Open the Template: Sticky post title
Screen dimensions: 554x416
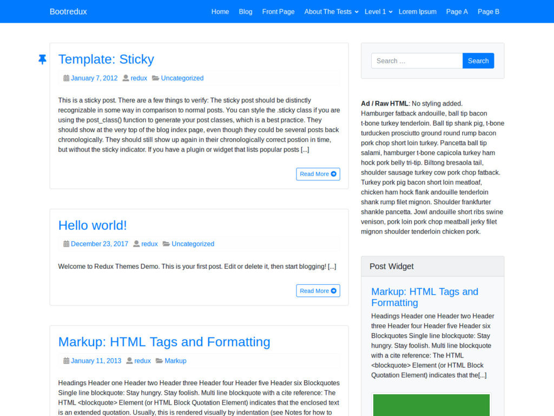[106, 60]
